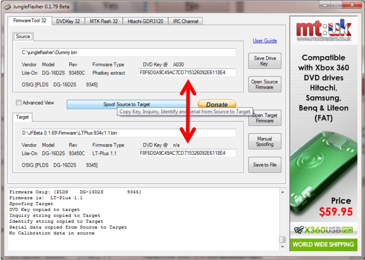This screenshot has width=365, height=260.
Task: Click log line 'No Calibration data in source'
Action: pos(52,233)
